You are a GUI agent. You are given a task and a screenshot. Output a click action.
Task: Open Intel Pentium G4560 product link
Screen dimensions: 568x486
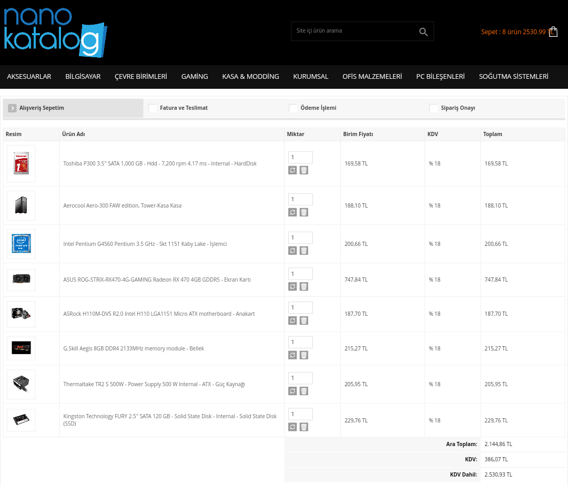145,244
